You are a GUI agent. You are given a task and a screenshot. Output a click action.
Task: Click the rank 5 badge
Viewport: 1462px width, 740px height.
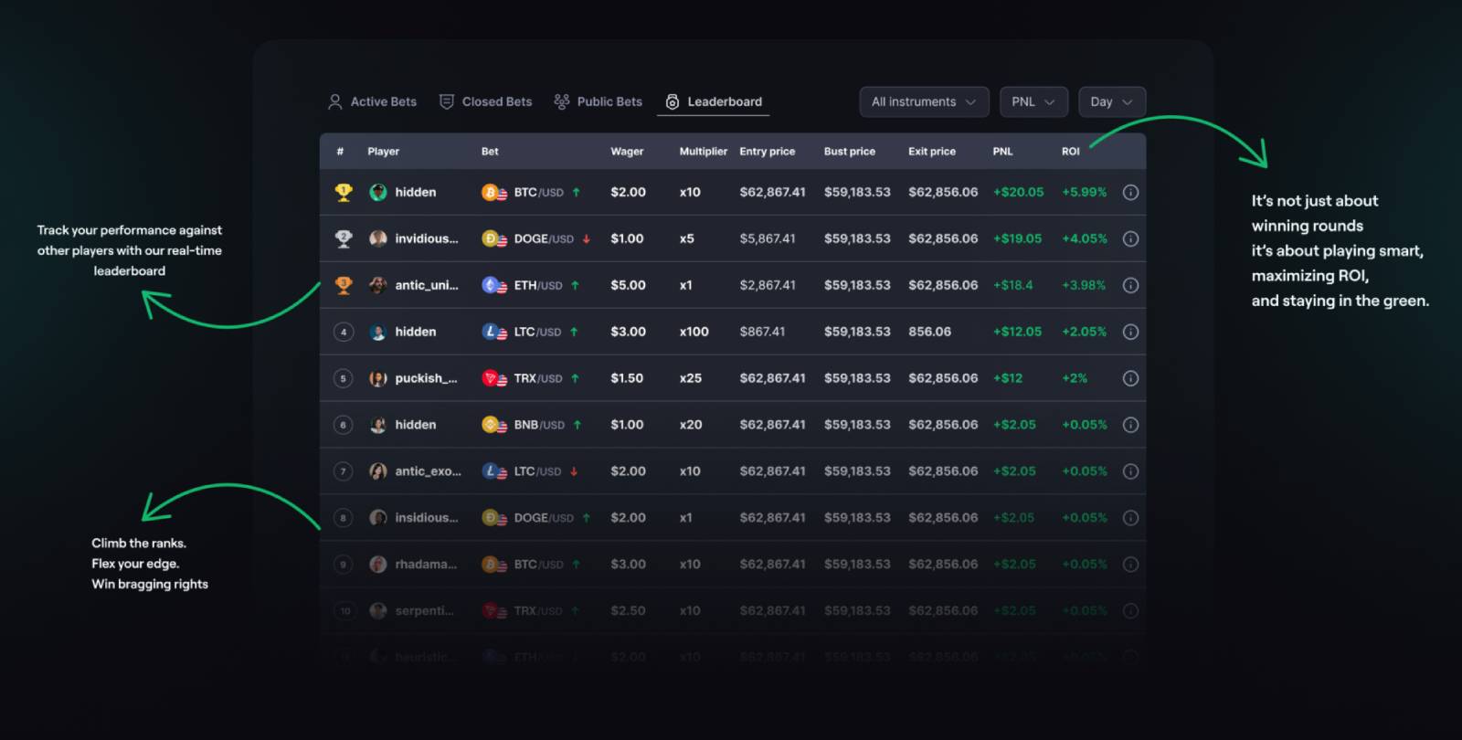point(344,378)
